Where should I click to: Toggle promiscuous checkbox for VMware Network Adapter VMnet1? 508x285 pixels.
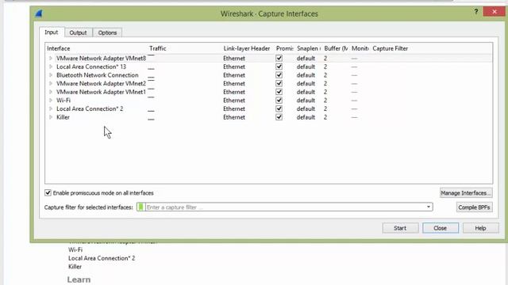click(279, 92)
